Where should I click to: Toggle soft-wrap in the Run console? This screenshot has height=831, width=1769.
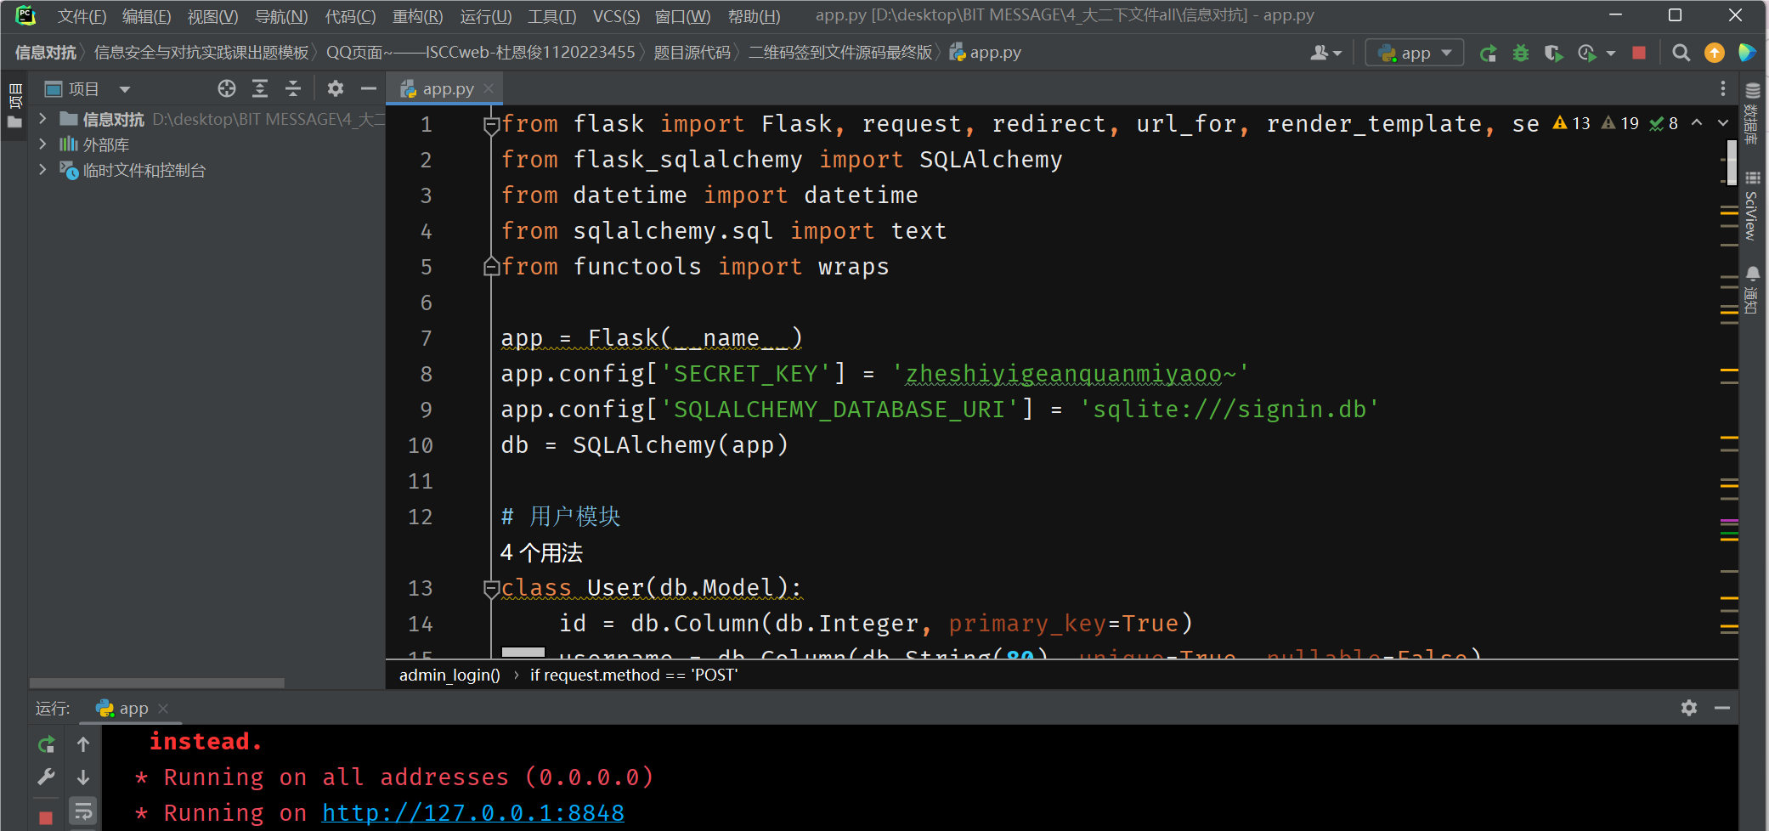83,811
